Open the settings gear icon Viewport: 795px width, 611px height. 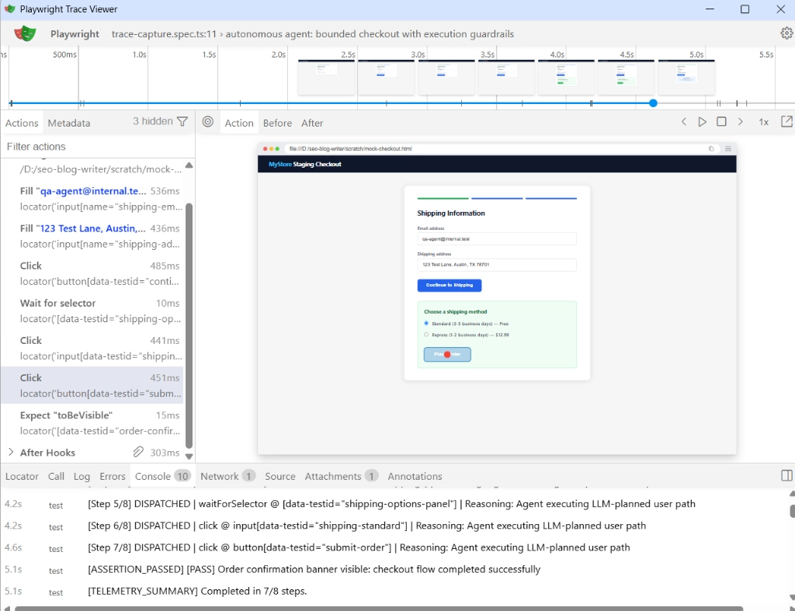786,33
